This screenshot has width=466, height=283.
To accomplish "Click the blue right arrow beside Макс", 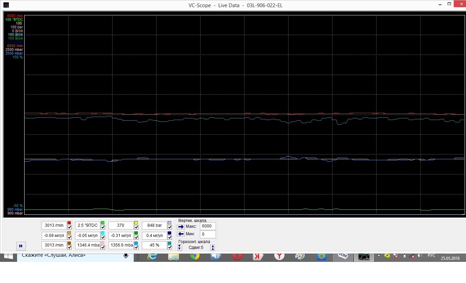I will click(181, 226).
